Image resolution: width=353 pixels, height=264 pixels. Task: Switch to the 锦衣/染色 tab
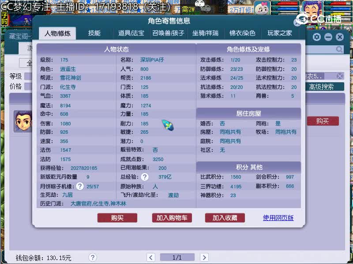click(242, 33)
